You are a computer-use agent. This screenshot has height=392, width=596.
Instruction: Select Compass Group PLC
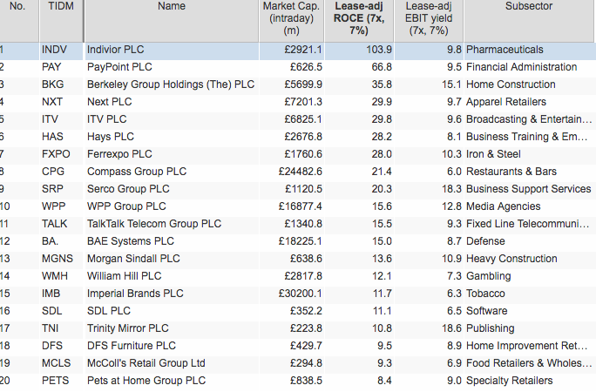(137, 172)
